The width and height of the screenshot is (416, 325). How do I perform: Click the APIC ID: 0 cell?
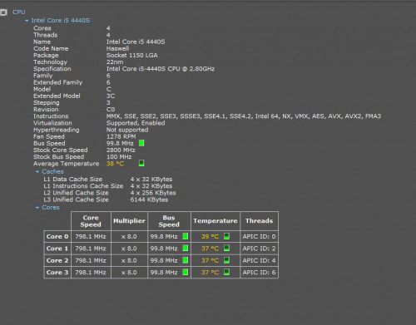click(259, 237)
